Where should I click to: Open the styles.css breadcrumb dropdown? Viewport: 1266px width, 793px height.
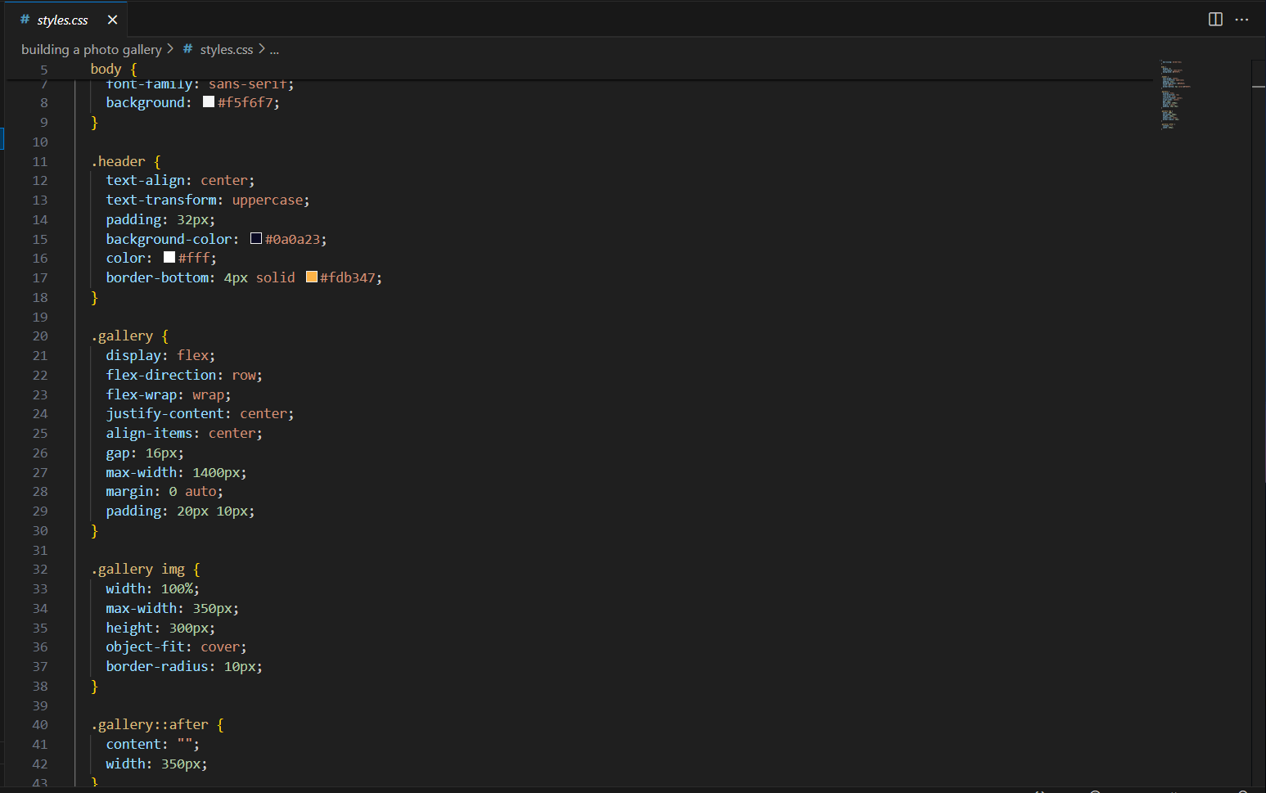[x=227, y=49]
